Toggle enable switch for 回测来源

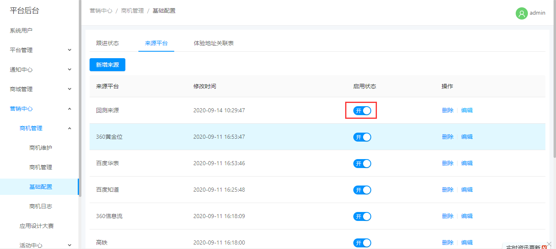pos(362,111)
